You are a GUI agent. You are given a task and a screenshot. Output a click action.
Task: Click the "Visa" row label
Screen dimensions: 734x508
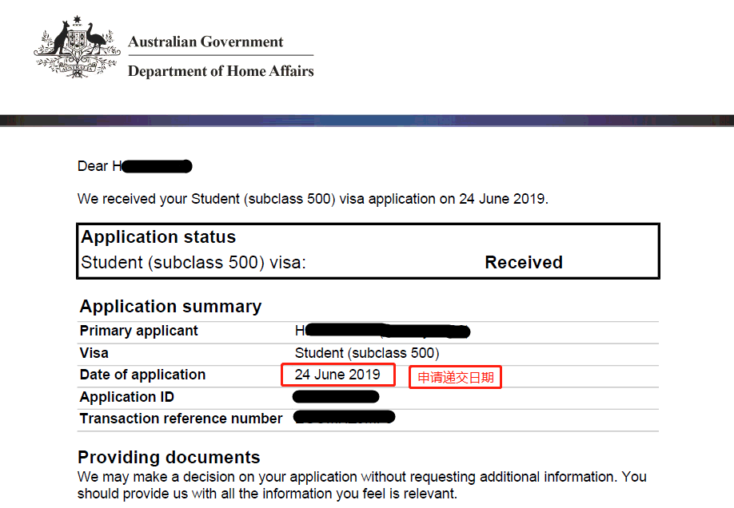click(x=94, y=353)
